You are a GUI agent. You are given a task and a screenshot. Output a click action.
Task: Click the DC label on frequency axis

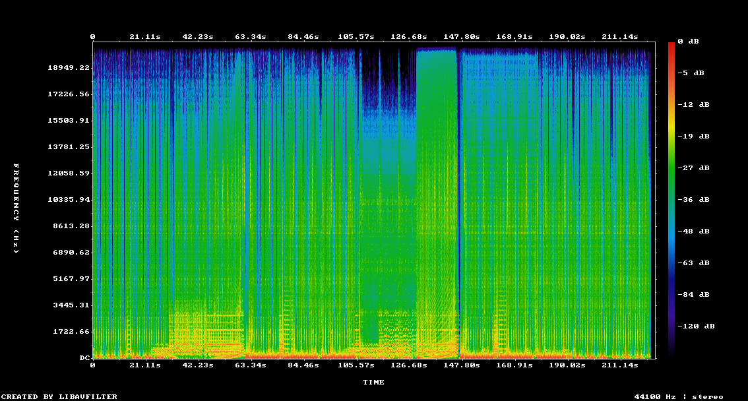pos(84,358)
